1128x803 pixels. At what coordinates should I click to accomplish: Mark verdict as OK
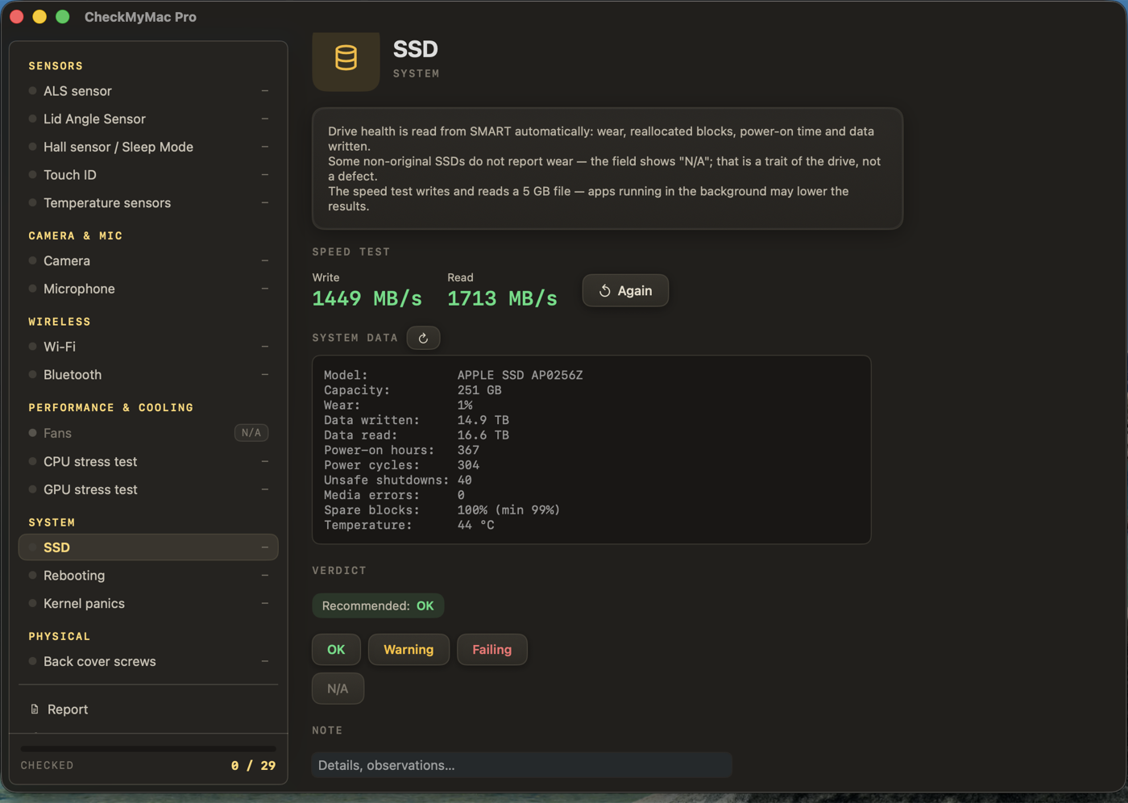(336, 650)
